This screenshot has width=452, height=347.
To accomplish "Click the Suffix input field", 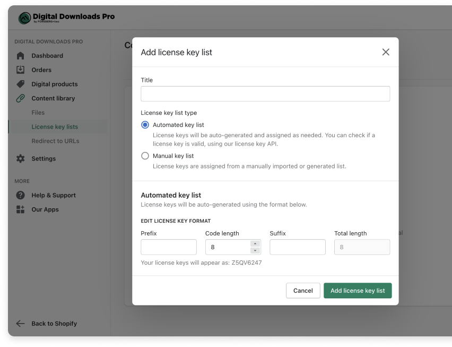I will click(298, 247).
